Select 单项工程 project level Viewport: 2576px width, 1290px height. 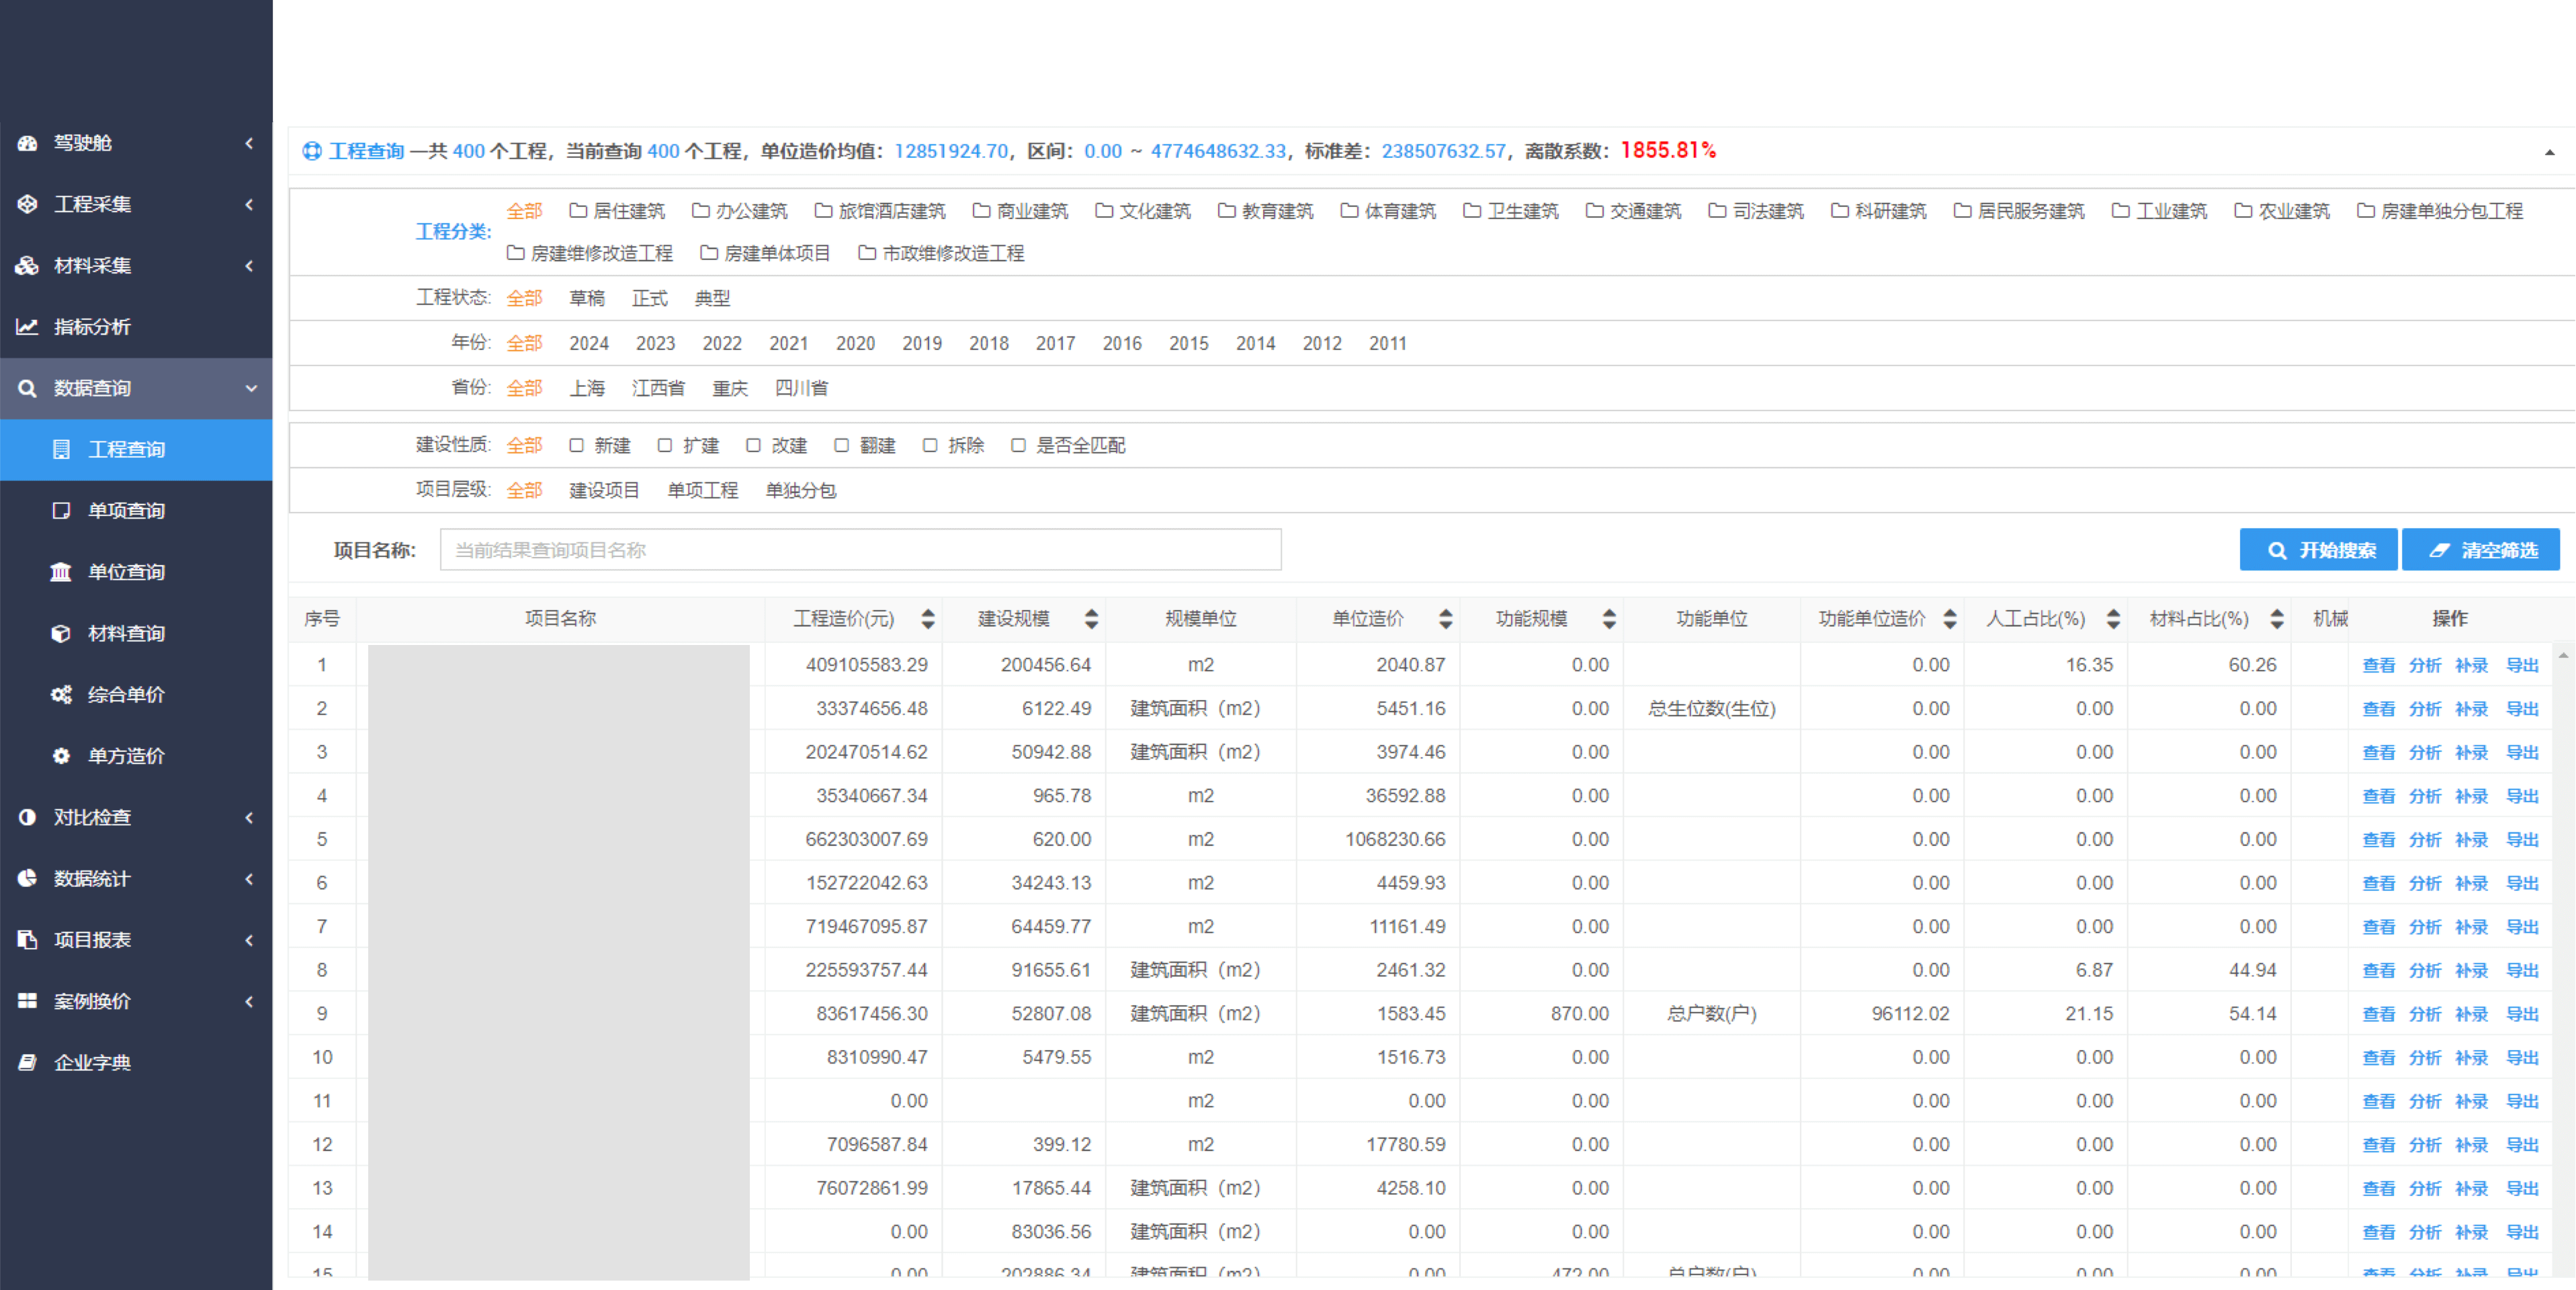click(x=702, y=490)
